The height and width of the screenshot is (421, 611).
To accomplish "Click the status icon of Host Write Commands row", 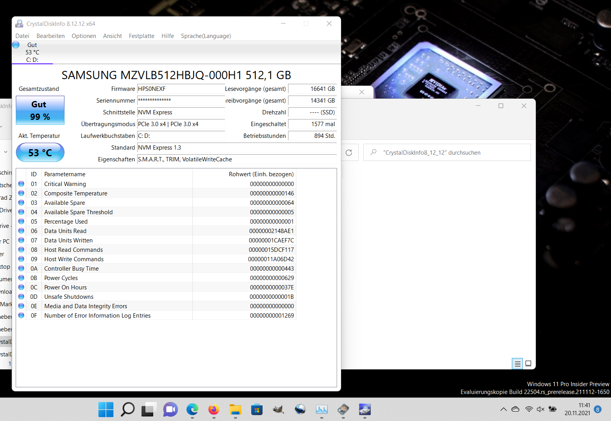I will pos(21,259).
